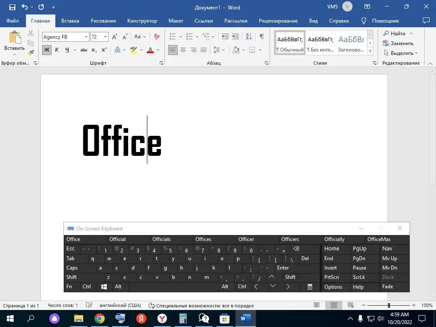This screenshot has width=436, height=327.
Task: Switch to Read Mode view icon
Action: point(316,305)
